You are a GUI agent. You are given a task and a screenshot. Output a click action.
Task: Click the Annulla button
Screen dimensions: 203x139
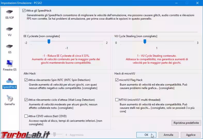(168, 135)
